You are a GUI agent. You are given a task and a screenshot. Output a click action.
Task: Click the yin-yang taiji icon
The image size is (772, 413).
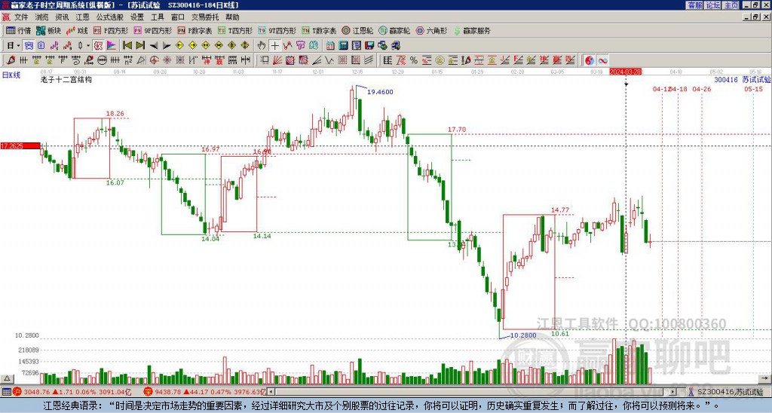pyautogui.click(x=590, y=60)
